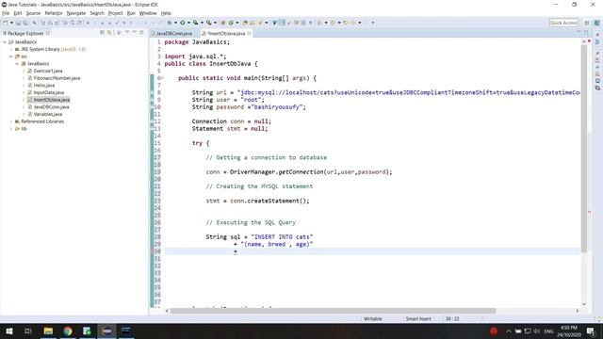Open the Source menu

point(33,13)
